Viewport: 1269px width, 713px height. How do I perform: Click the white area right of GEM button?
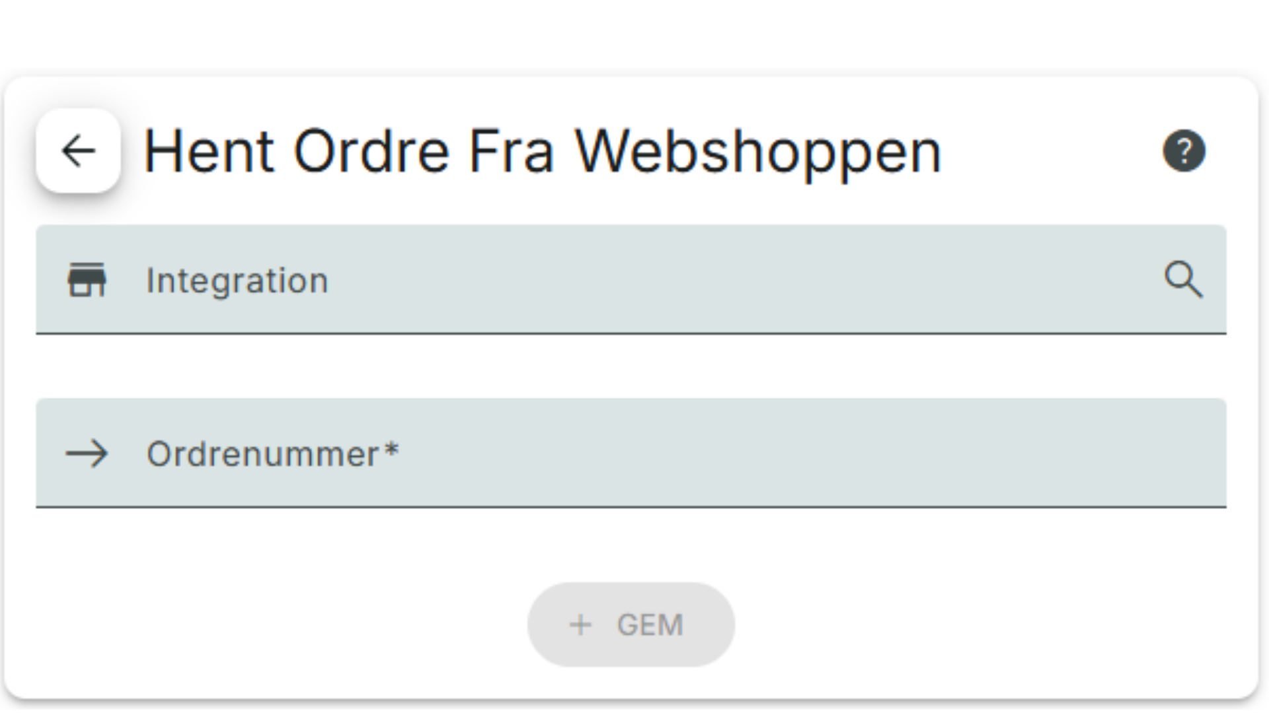[958, 625]
